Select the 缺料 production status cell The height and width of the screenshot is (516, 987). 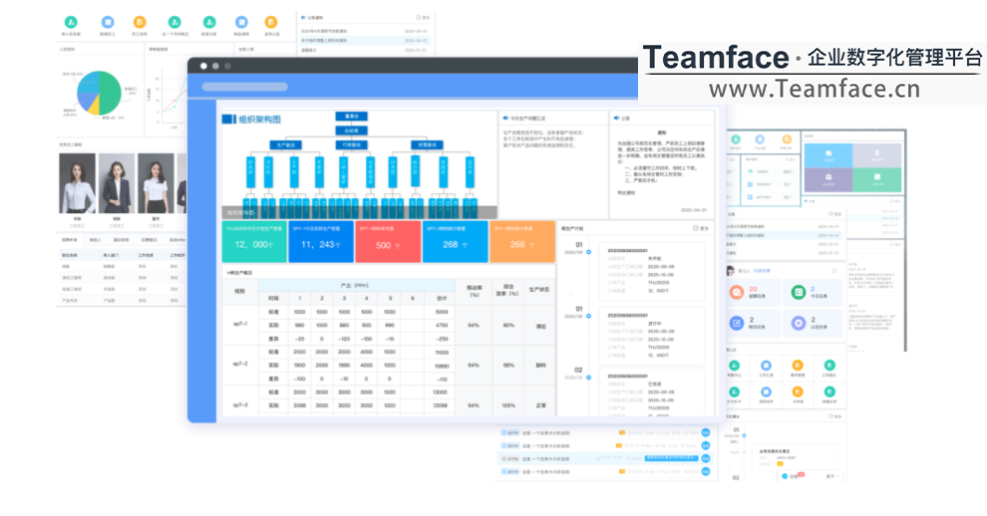pos(540,365)
